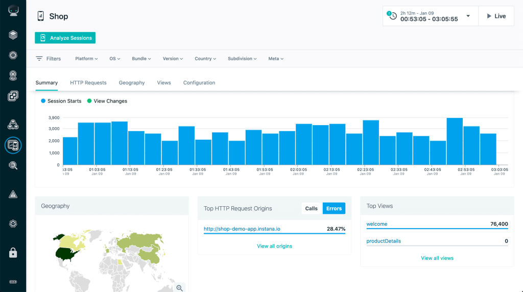523x292 pixels.
Task: Open the shop-demo-app.instana.io origin link
Action: tap(242, 229)
